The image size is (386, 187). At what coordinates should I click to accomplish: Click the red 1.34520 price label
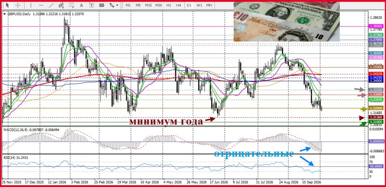click(376, 74)
